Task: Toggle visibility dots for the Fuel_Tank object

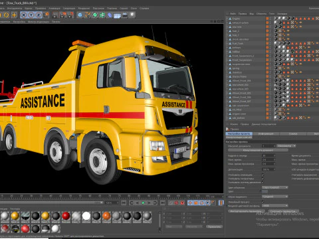Action: click(x=270, y=43)
